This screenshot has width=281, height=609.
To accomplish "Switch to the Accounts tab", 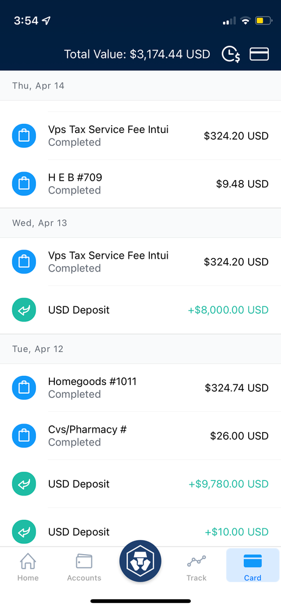I will point(84,567).
